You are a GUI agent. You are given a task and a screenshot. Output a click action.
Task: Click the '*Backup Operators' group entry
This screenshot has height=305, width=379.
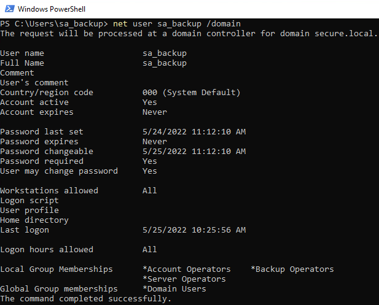292,269
